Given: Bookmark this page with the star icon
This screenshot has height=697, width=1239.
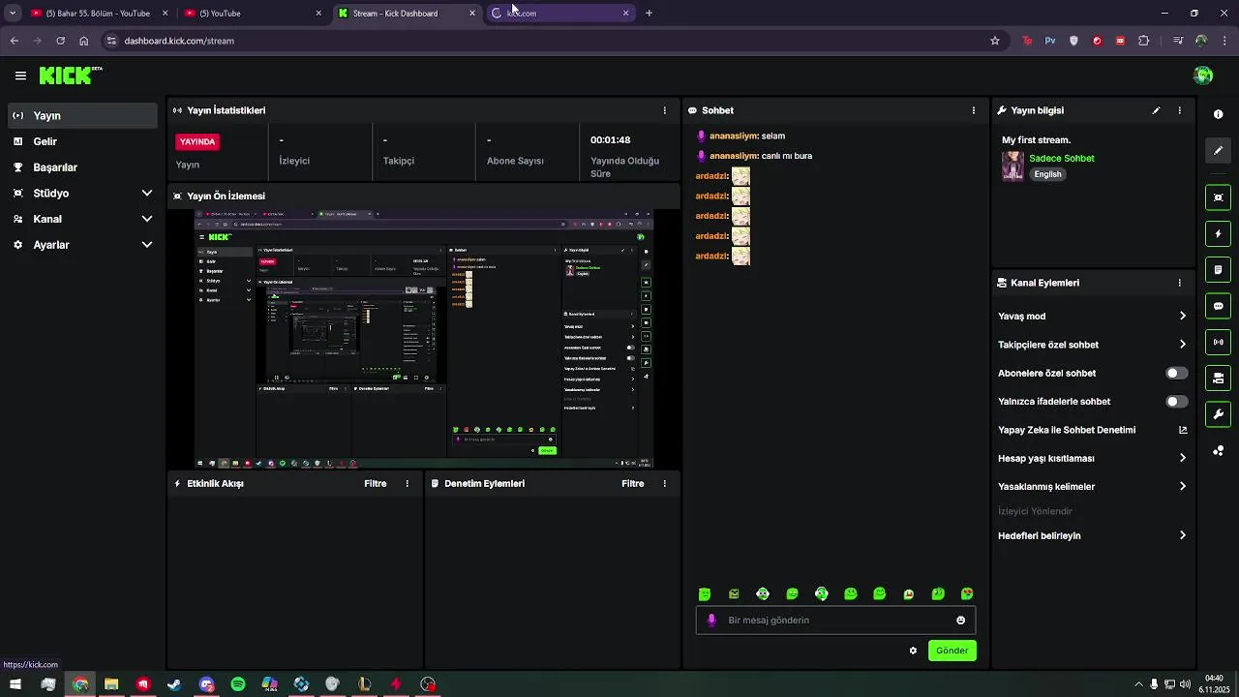Looking at the screenshot, I should pos(994,41).
